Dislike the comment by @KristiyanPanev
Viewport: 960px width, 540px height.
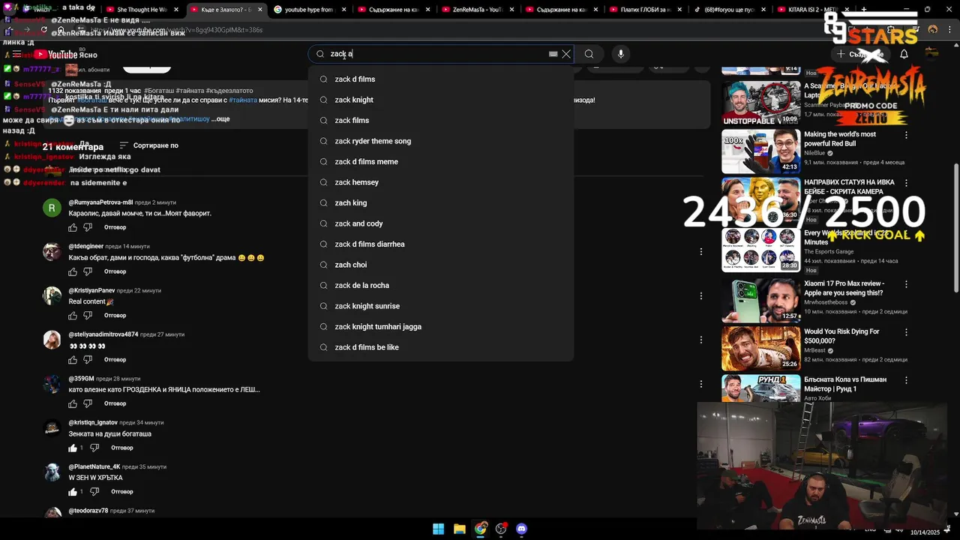87,315
